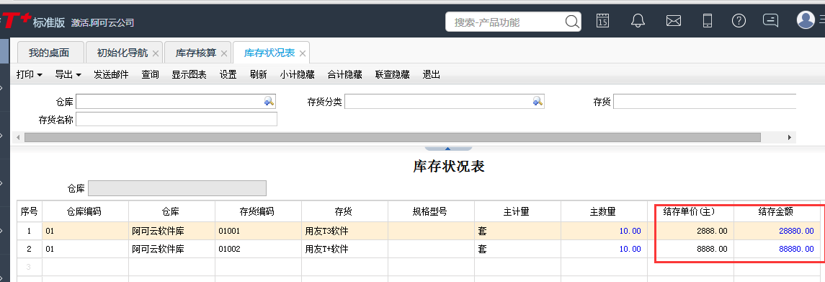Image resolution: width=825 pixels, height=282 pixels.
Task: Open the mobile phone icon
Action: pyautogui.click(x=708, y=21)
